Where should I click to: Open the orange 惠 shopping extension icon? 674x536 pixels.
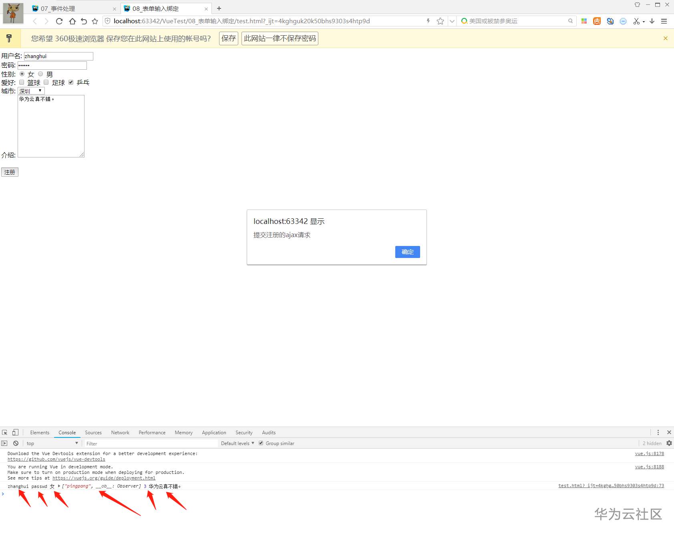point(597,21)
